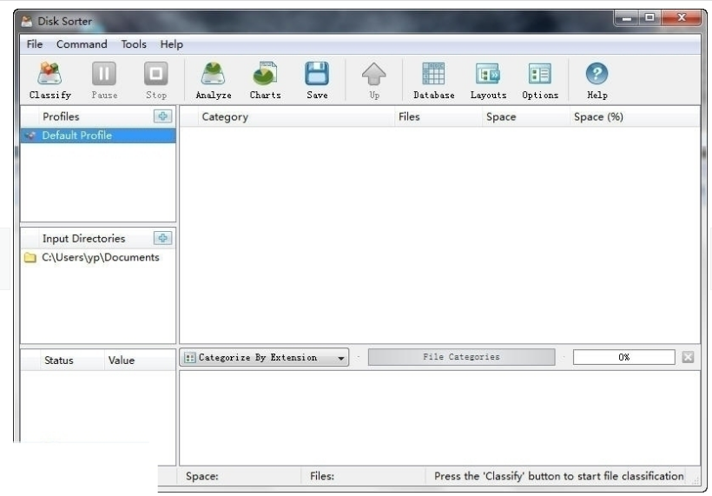Open the Tools menu
Image resolution: width=712 pixels, height=496 pixels.
pos(134,44)
